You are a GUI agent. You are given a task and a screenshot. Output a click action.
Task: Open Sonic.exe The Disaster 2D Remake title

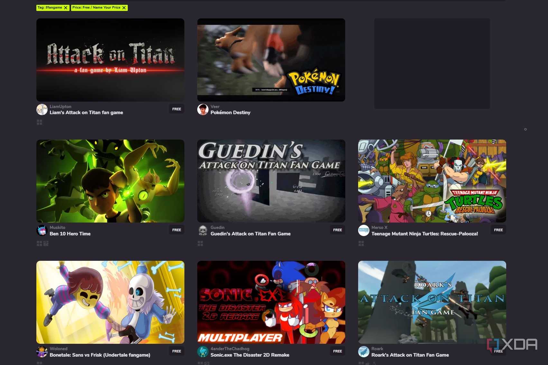click(x=250, y=355)
